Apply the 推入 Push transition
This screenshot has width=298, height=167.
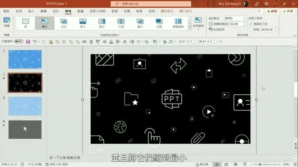83,23
